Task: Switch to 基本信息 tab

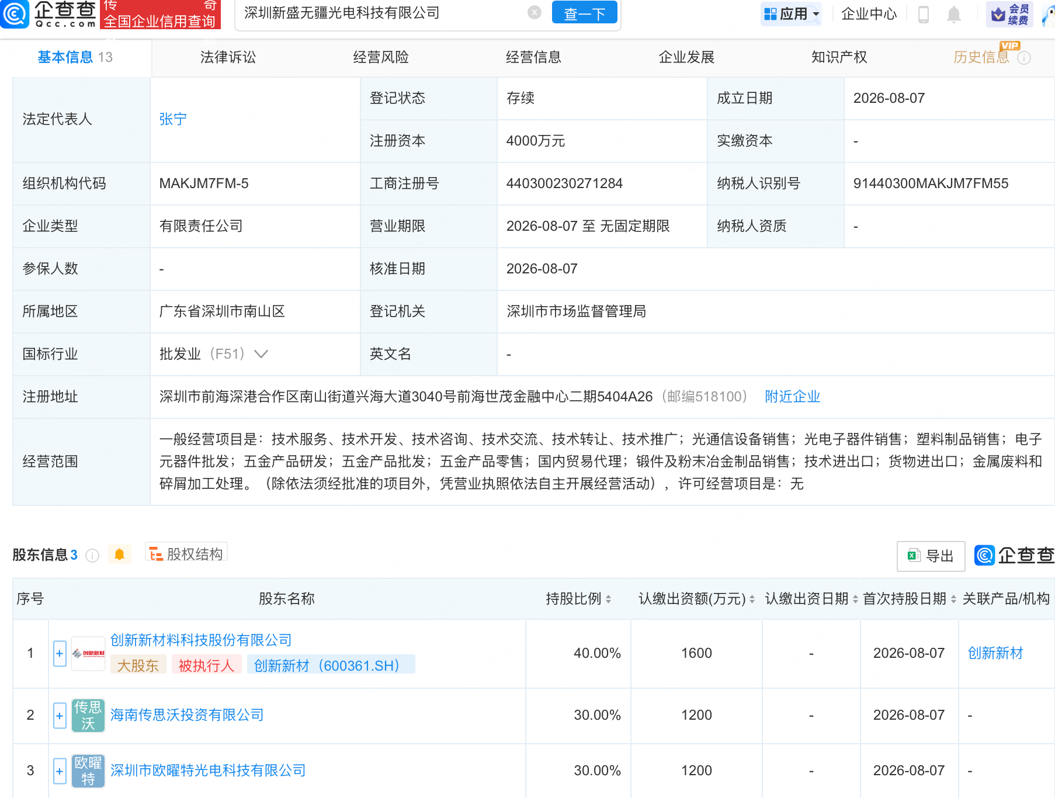Action: point(75,57)
